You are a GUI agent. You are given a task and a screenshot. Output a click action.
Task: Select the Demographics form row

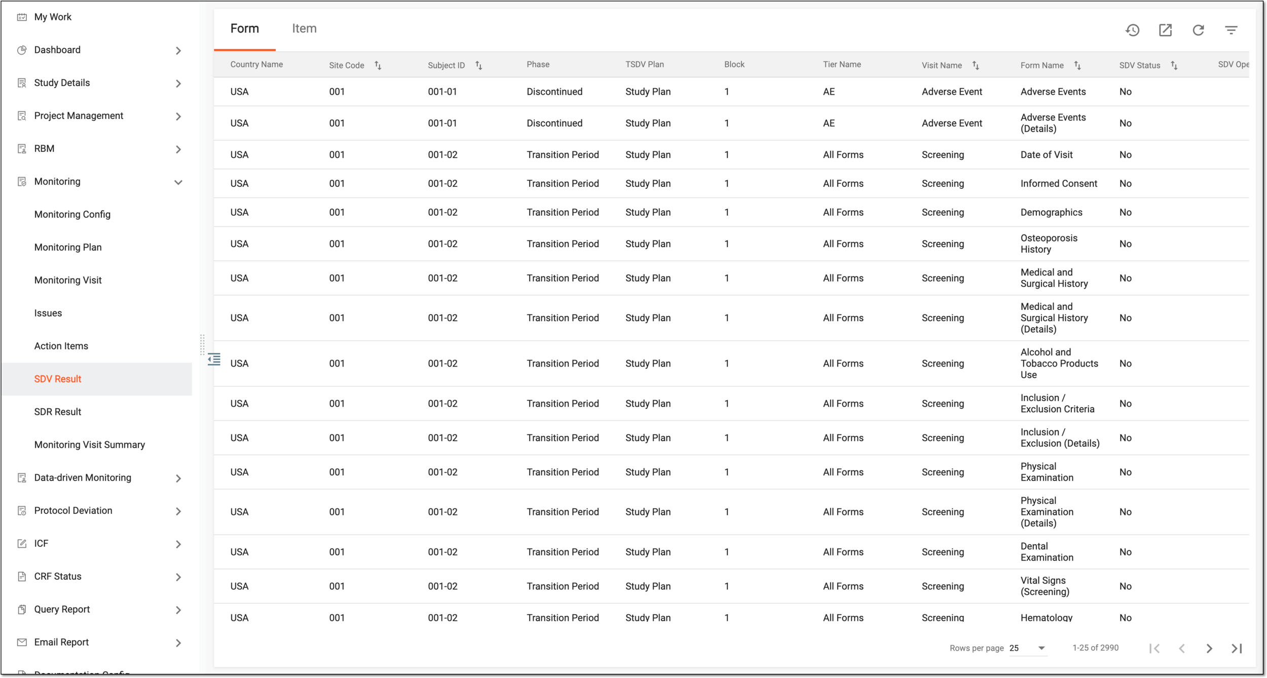click(x=731, y=213)
